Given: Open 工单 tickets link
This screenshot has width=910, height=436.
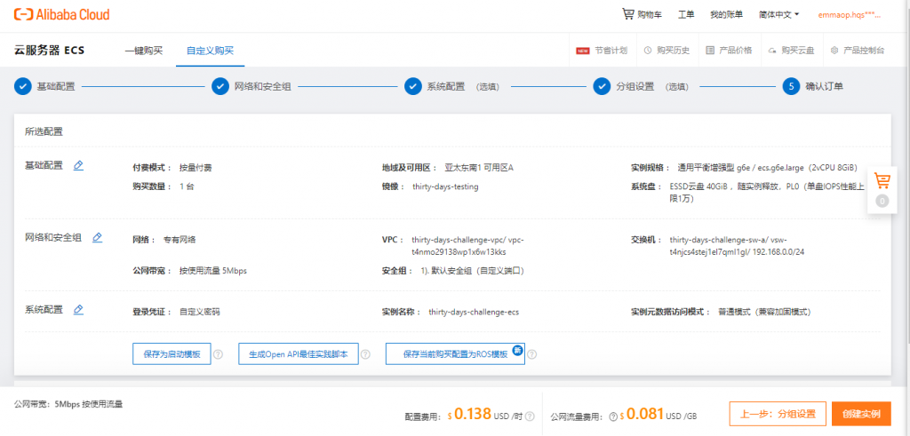Looking at the screenshot, I should point(686,15).
